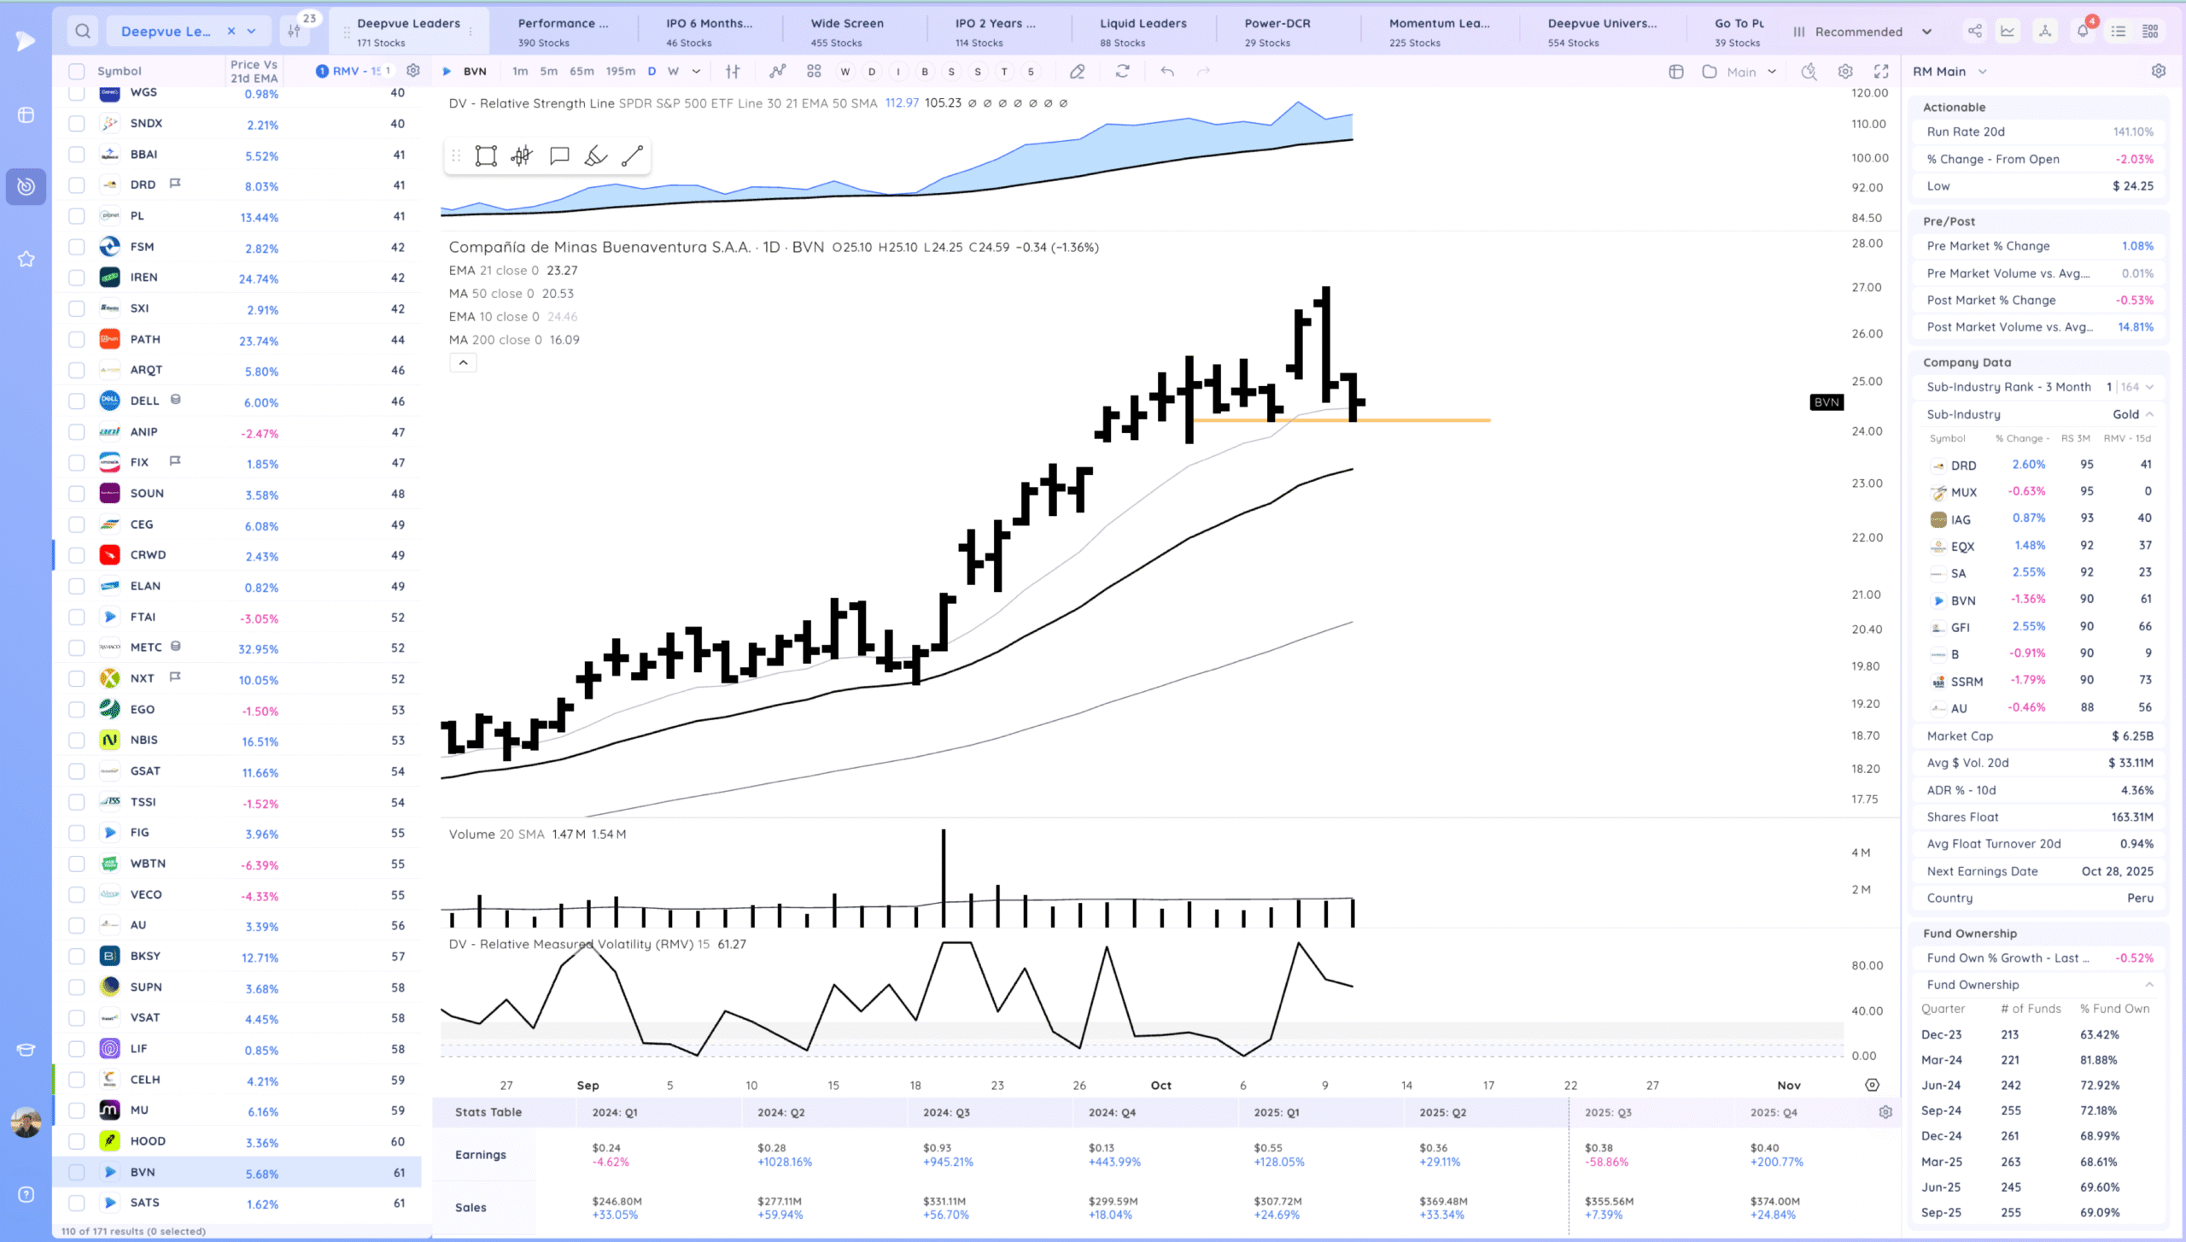
Task: Click the search magnifier icon
Action: (83, 32)
